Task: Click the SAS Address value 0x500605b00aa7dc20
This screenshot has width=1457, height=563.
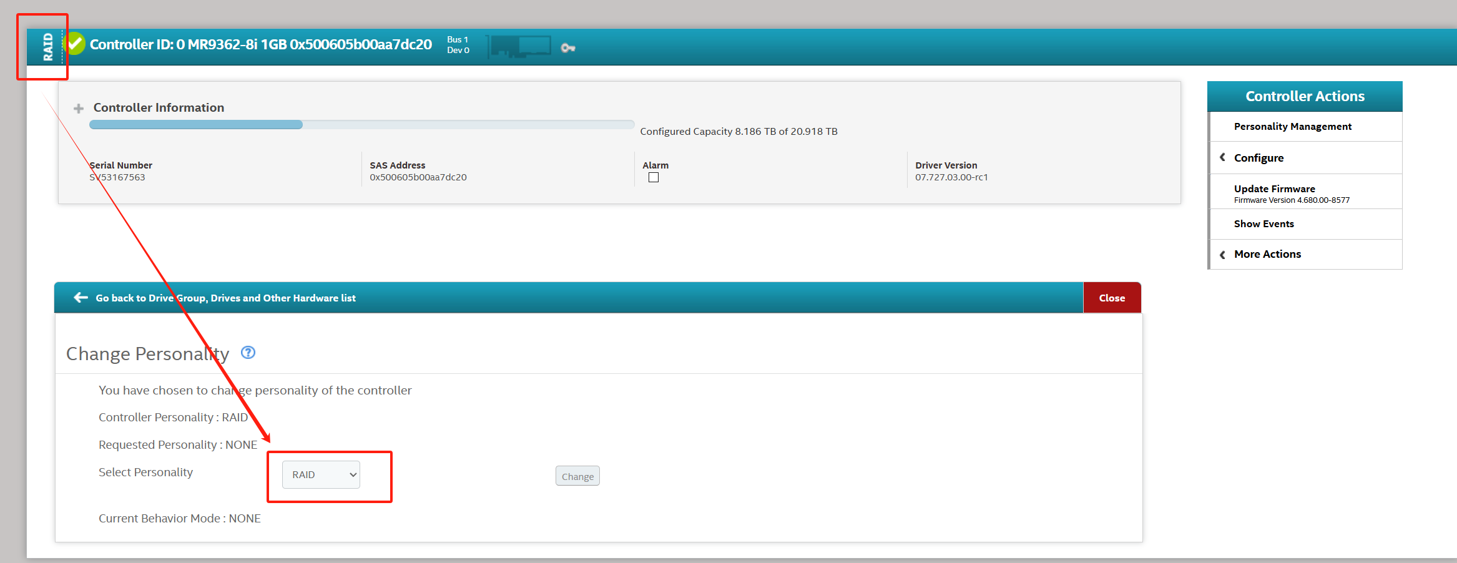Action: point(418,177)
